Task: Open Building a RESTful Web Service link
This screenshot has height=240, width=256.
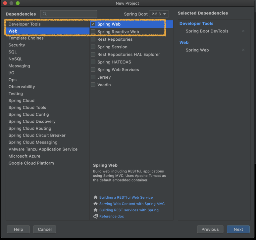Action: pyautogui.click(x=126, y=197)
